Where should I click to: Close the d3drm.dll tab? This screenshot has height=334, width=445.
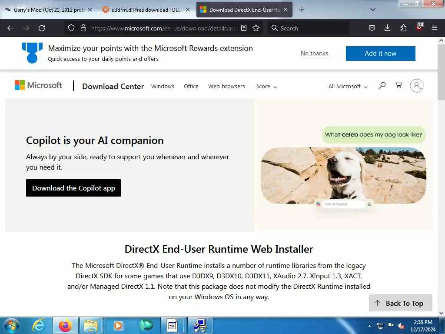coord(188,10)
